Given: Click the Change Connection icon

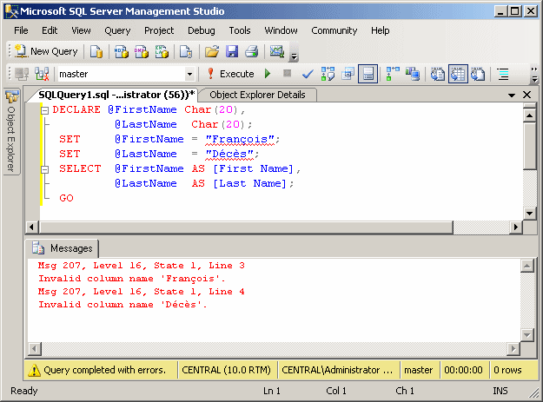Looking at the screenshot, I should pos(42,74).
